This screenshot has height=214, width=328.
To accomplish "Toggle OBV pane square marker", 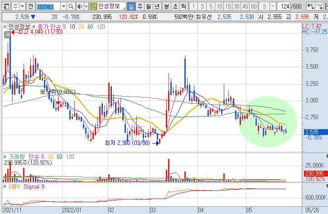I will coord(5,186).
